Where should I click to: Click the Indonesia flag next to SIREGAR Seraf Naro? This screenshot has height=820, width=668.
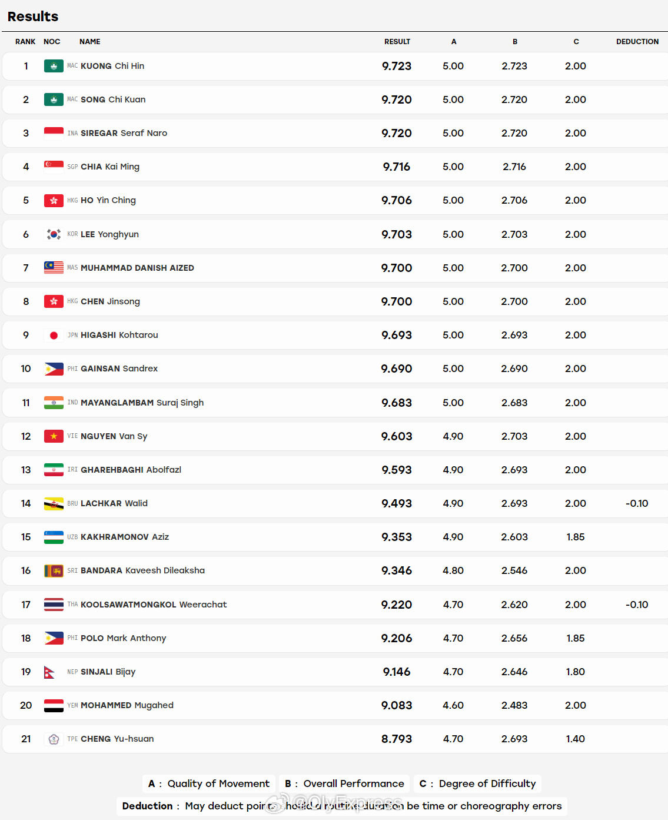[54, 133]
